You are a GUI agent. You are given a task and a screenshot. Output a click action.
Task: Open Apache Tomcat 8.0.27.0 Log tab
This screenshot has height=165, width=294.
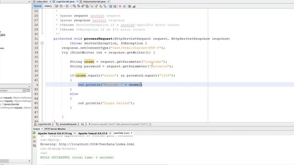55,133
